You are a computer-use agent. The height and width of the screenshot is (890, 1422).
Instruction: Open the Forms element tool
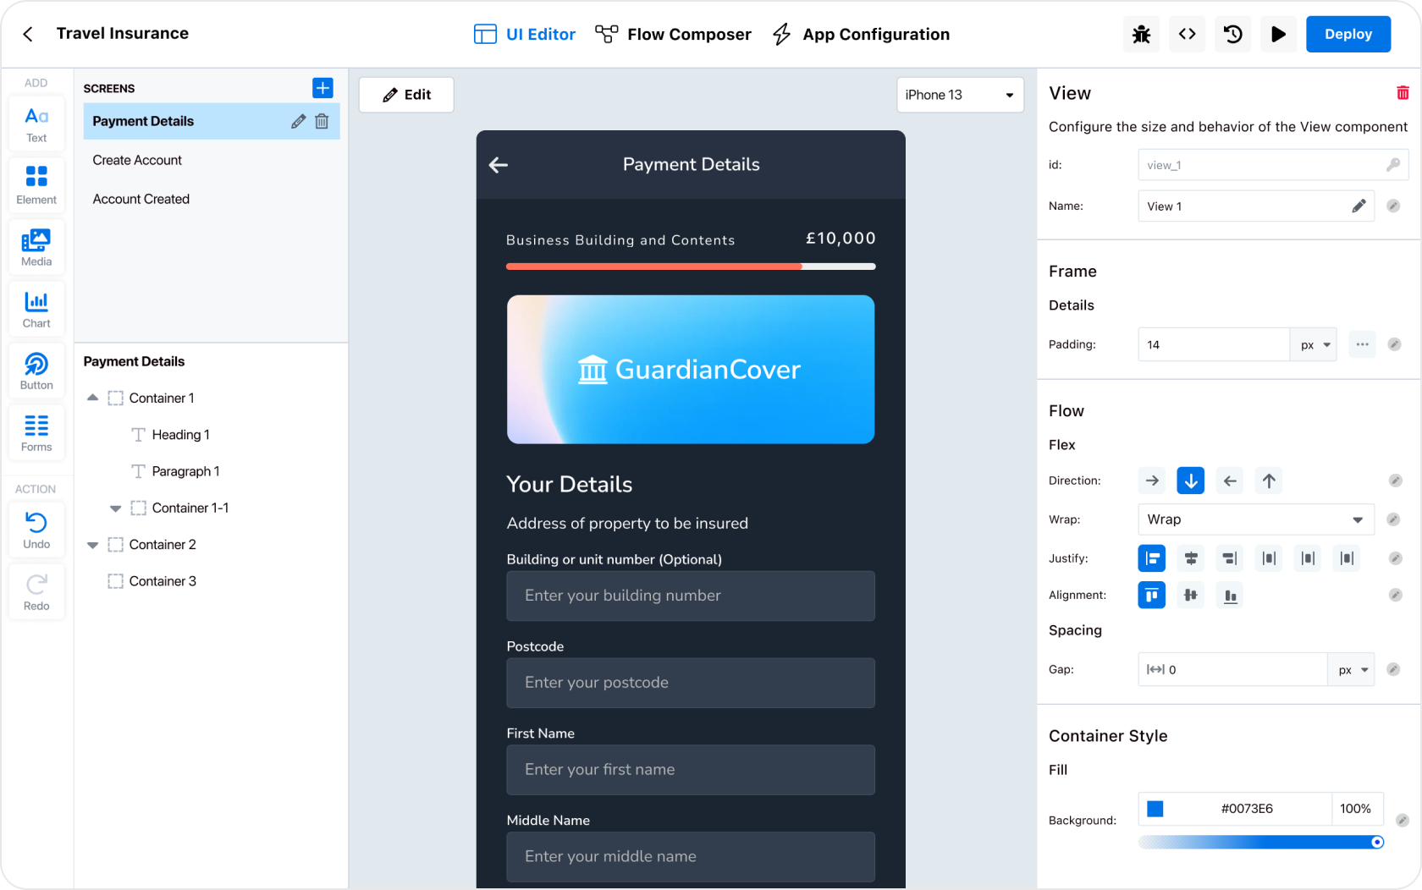(x=36, y=431)
